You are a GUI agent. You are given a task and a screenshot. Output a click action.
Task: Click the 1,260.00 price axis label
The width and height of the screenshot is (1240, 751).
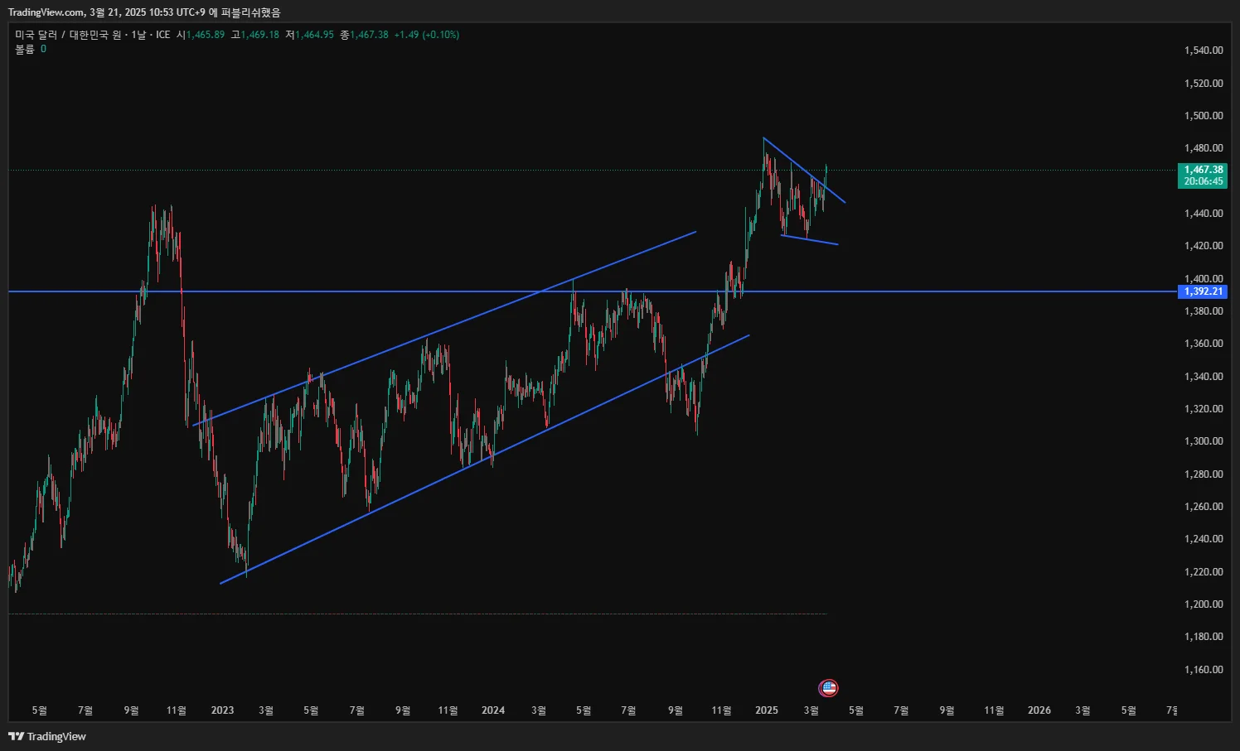(1204, 507)
